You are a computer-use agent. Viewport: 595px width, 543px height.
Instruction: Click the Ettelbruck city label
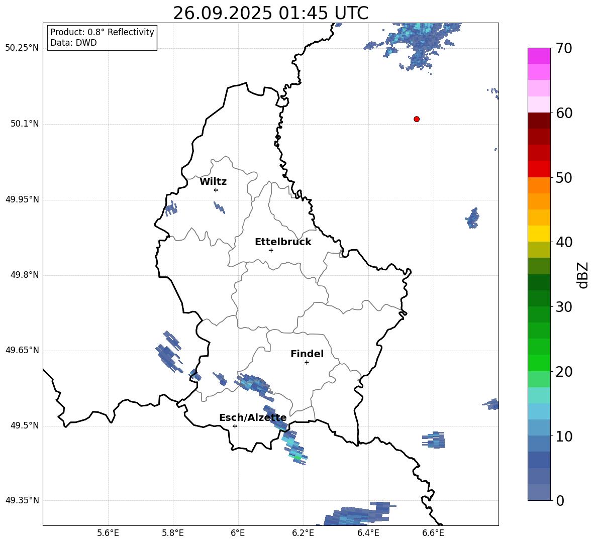point(283,242)
